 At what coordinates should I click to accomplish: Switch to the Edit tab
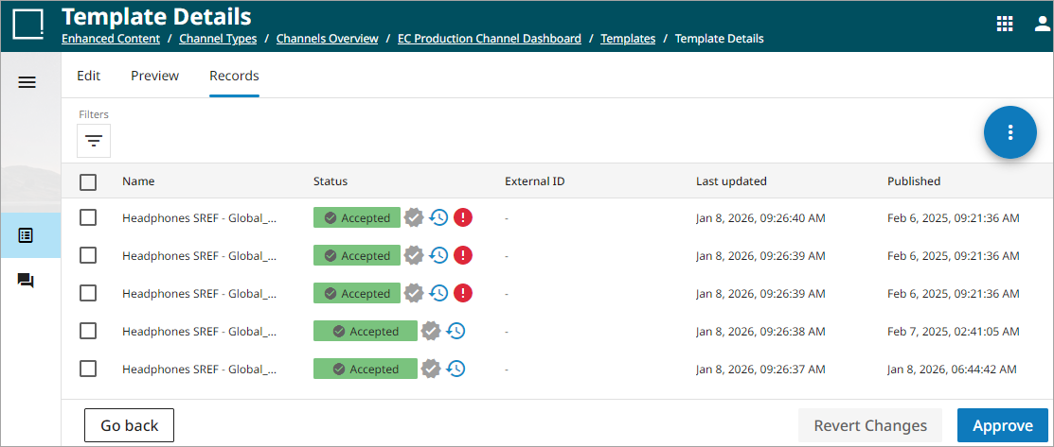(x=88, y=76)
